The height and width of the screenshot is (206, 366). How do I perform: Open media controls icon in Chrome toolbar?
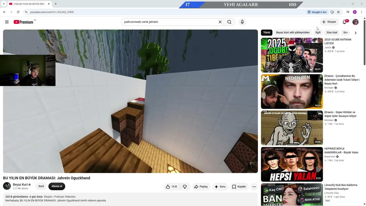(x=348, y=12)
